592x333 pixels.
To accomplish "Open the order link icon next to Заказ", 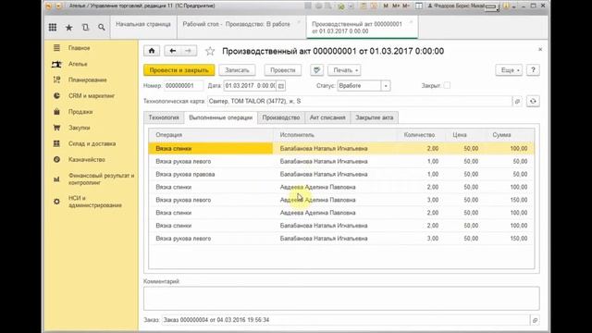I will (535, 320).
